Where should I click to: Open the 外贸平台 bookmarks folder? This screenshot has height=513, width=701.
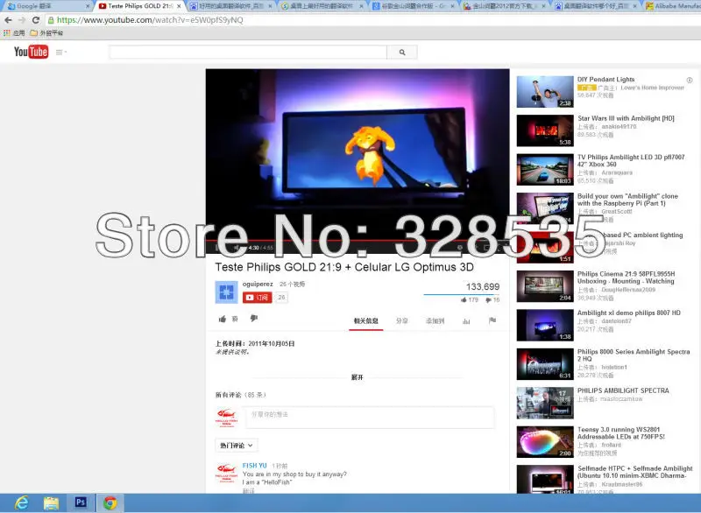coord(46,33)
